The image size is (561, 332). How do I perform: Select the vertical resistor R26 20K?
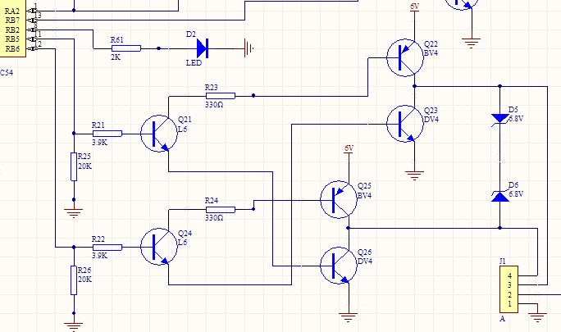74,280
